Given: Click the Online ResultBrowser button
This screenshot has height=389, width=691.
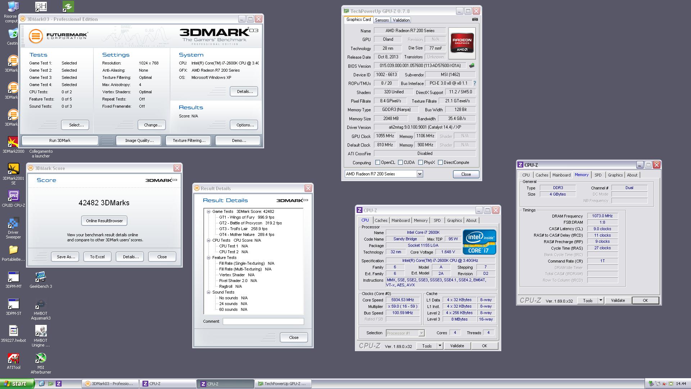Looking at the screenshot, I should click(104, 221).
